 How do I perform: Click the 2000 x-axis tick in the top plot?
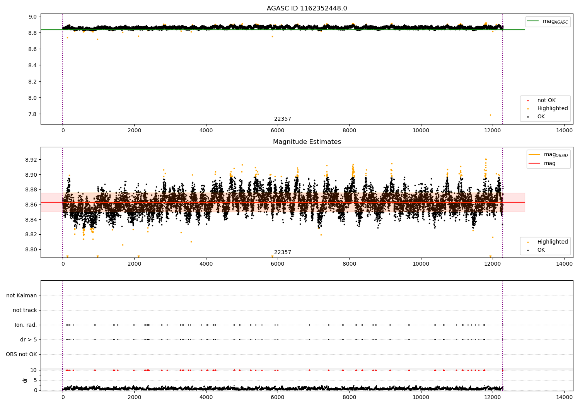pos(134,131)
